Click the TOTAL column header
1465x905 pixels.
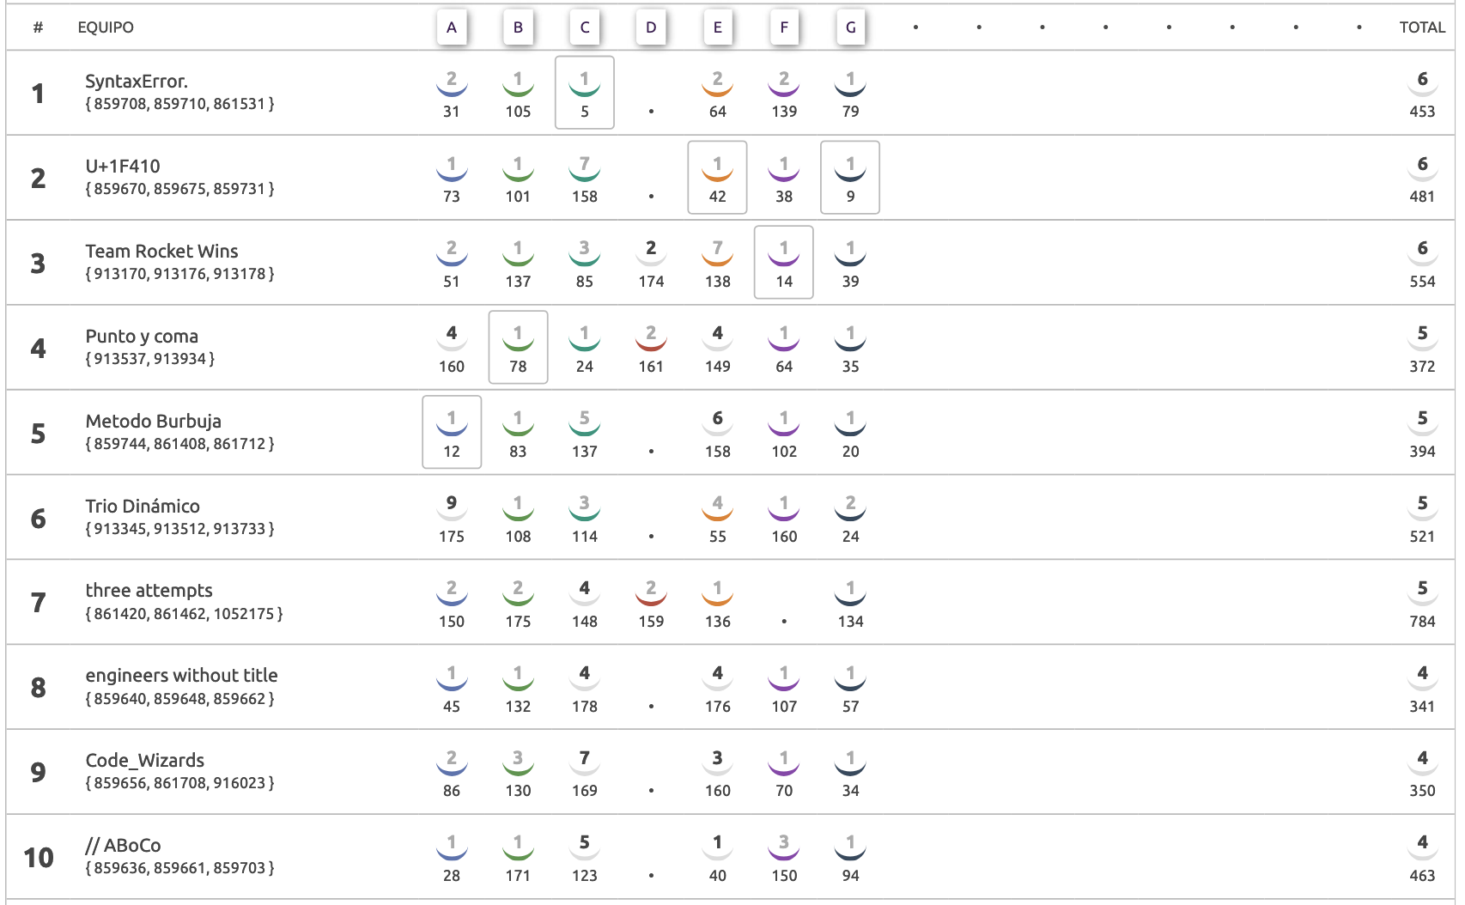tap(1422, 27)
